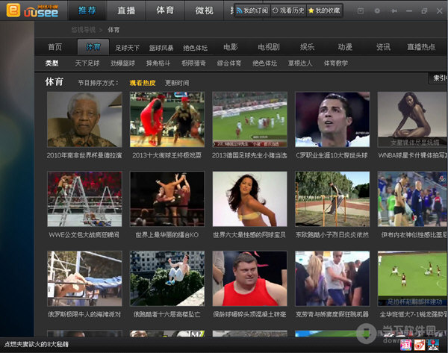Image resolution: width=448 pixels, height=353 pixels.
Task: Select the 电影 category tab
Action: [231, 46]
